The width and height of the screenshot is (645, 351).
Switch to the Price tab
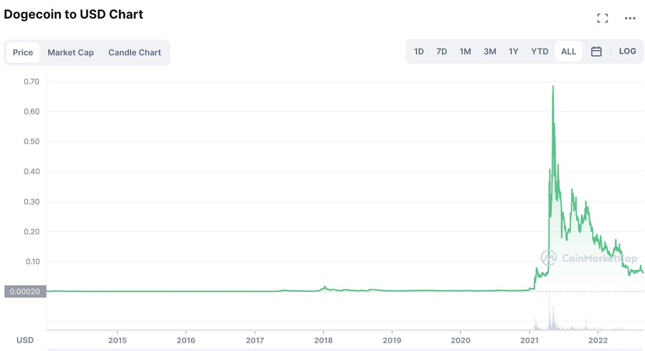(x=23, y=52)
